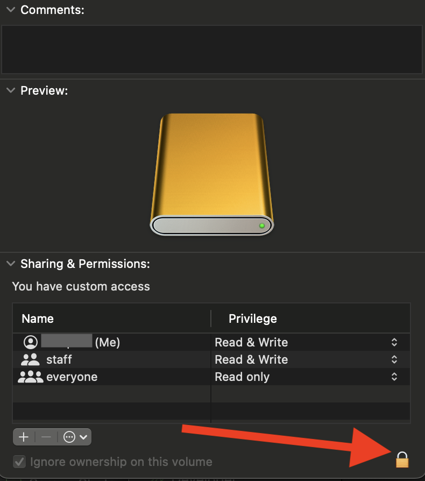The image size is (425, 481).
Task: Click the minus button to remove user
Action: coord(46,437)
